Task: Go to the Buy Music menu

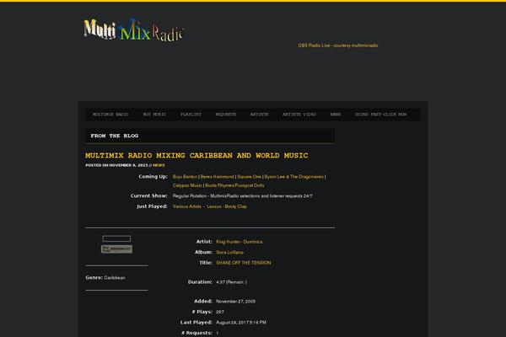Action: pyautogui.click(x=154, y=115)
